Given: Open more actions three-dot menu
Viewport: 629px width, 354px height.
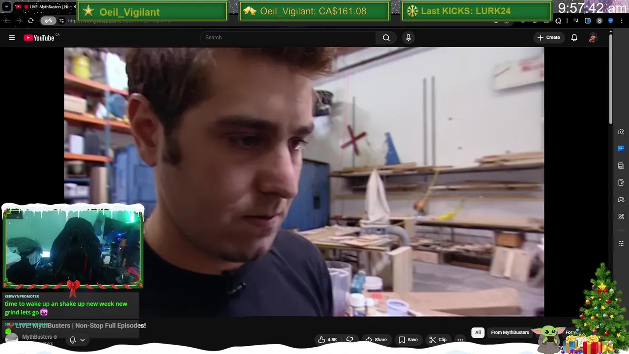Looking at the screenshot, I should point(460,340).
